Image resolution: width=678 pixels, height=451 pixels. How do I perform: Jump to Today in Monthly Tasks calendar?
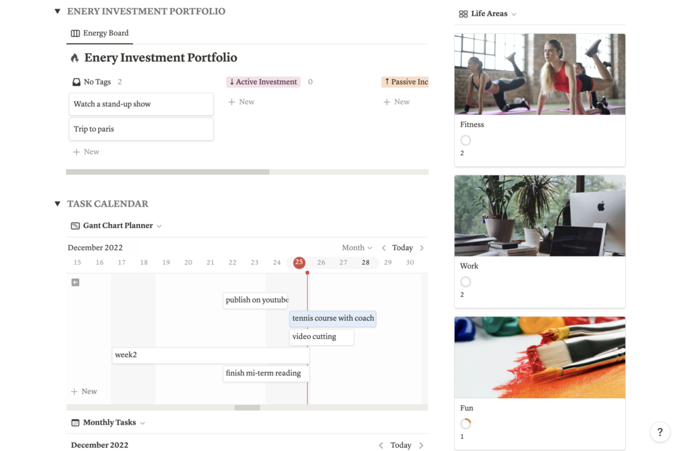click(x=401, y=445)
